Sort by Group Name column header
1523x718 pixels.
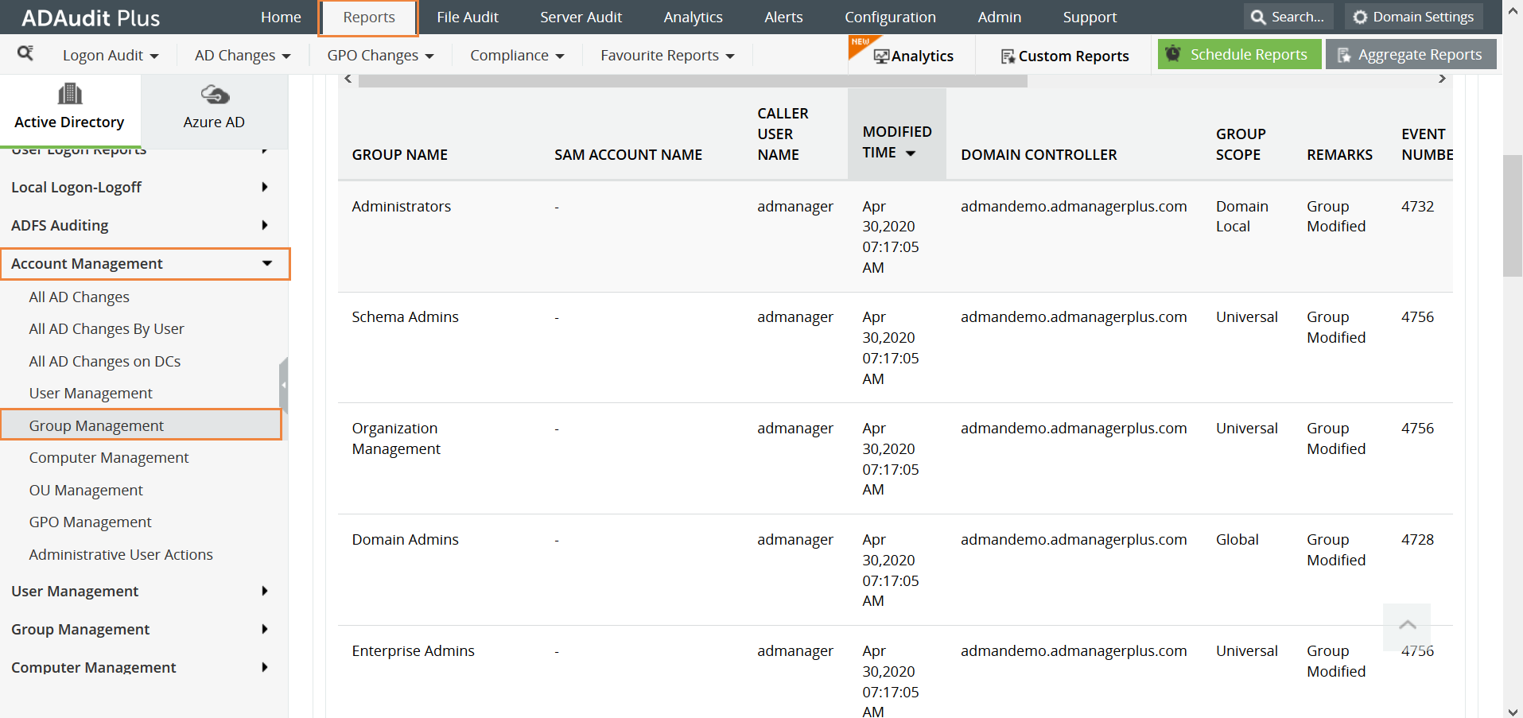pyautogui.click(x=399, y=154)
